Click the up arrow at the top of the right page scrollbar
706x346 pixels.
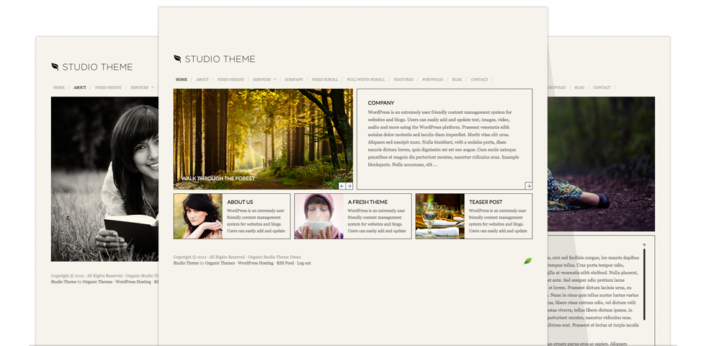(644, 246)
